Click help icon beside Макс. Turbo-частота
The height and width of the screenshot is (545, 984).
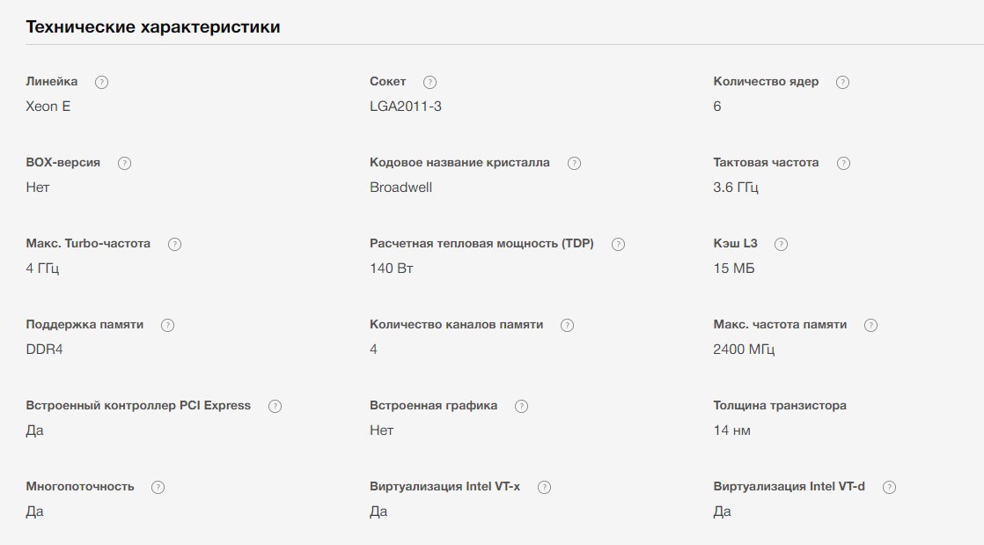tap(174, 244)
